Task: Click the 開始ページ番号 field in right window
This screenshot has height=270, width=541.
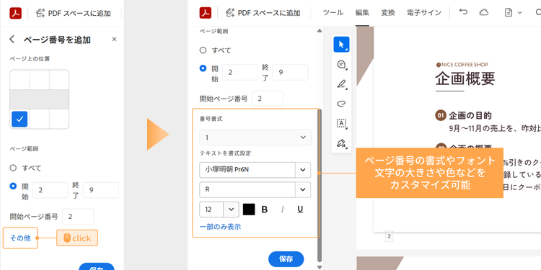Action: [268, 99]
